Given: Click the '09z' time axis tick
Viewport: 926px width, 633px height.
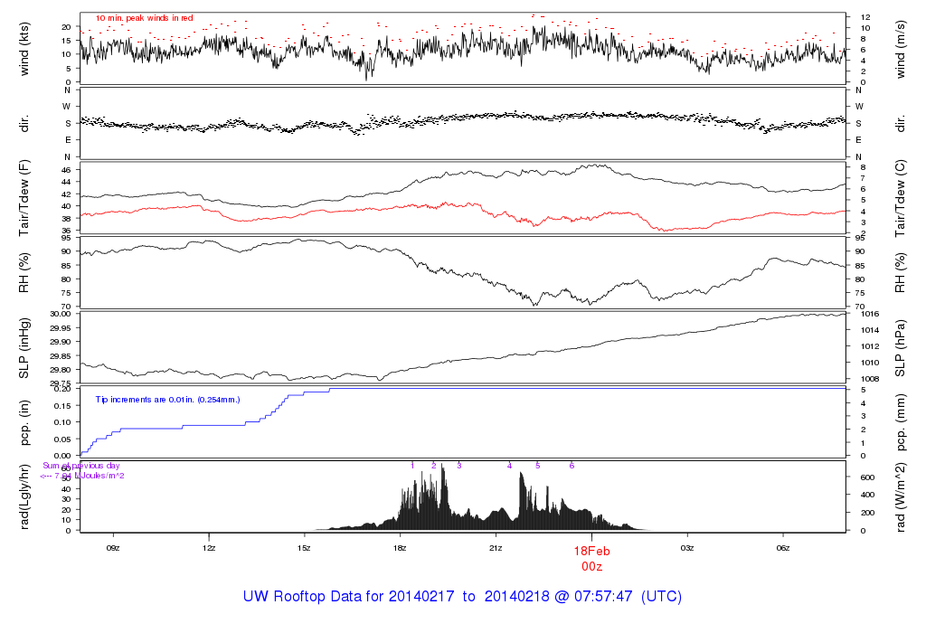Looking at the screenshot, I should coord(113,548).
